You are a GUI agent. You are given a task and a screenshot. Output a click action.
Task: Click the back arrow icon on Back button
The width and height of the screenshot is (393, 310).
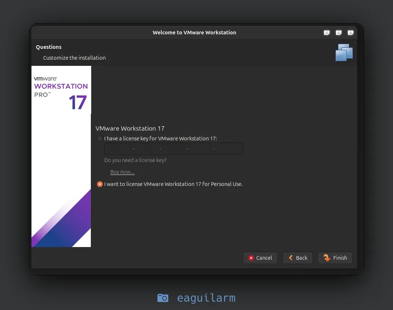pyautogui.click(x=291, y=258)
